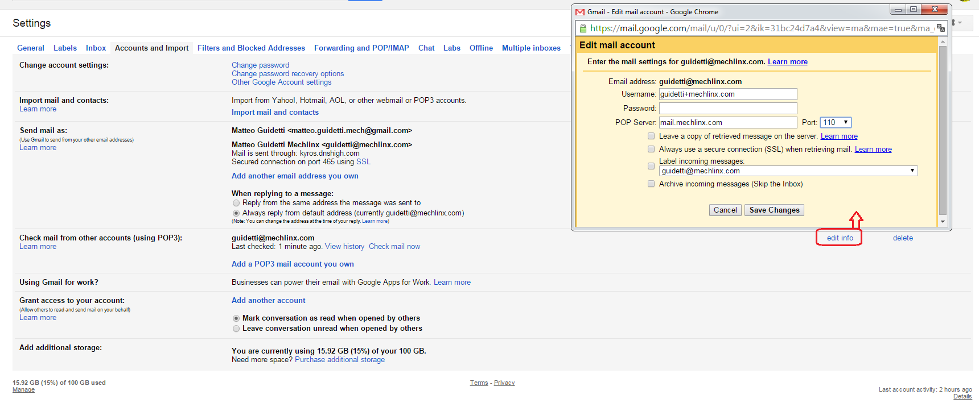This screenshot has width=979, height=407.
Task: Click the popup scrollbar up arrow
Action: tap(943, 41)
